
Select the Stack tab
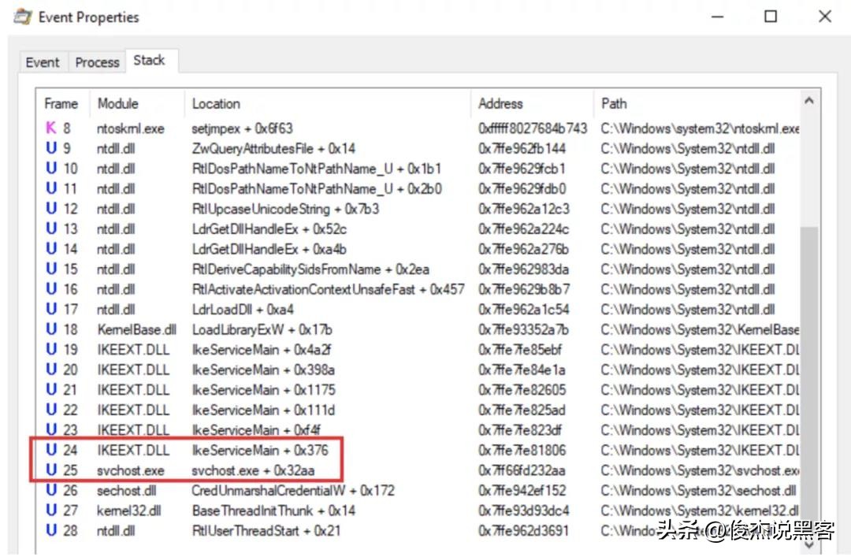tap(149, 61)
